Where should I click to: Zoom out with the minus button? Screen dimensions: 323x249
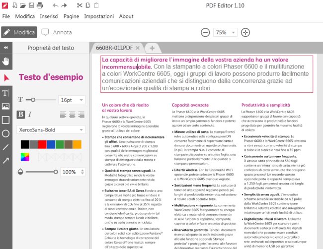point(205,32)
